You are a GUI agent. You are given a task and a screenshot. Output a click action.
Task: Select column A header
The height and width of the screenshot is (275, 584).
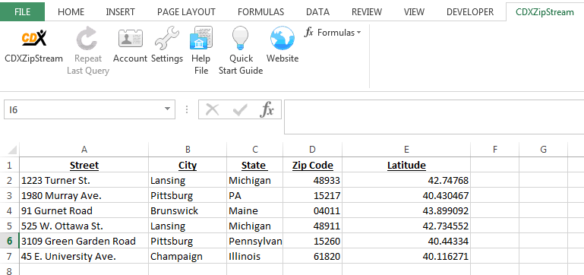[84, 150]
